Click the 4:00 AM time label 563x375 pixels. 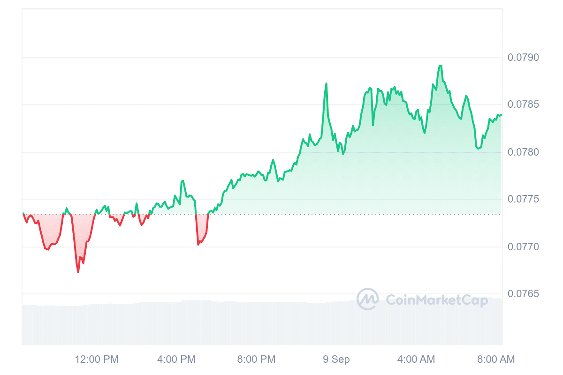(416, 360)
